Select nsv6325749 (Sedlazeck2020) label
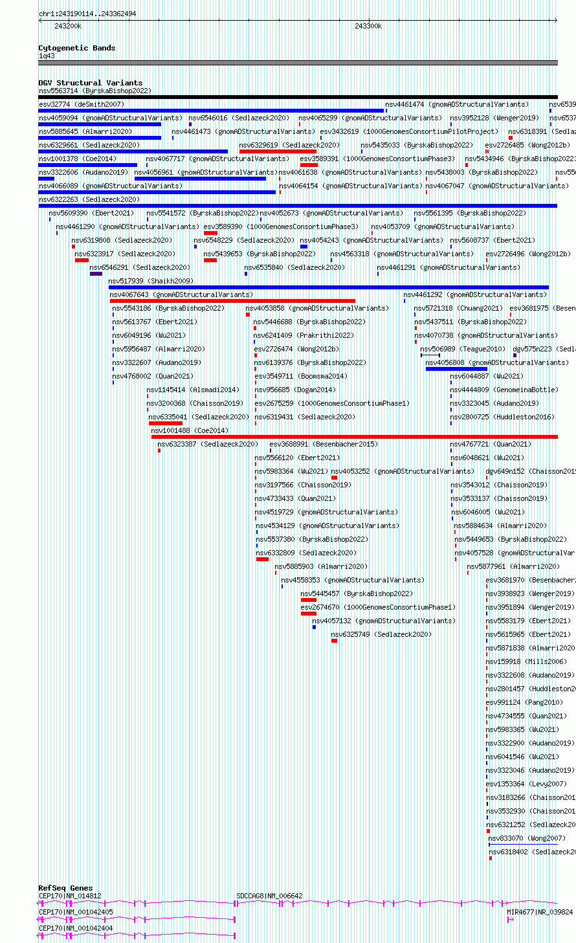 pyautogui.click(x=381, y=634)
